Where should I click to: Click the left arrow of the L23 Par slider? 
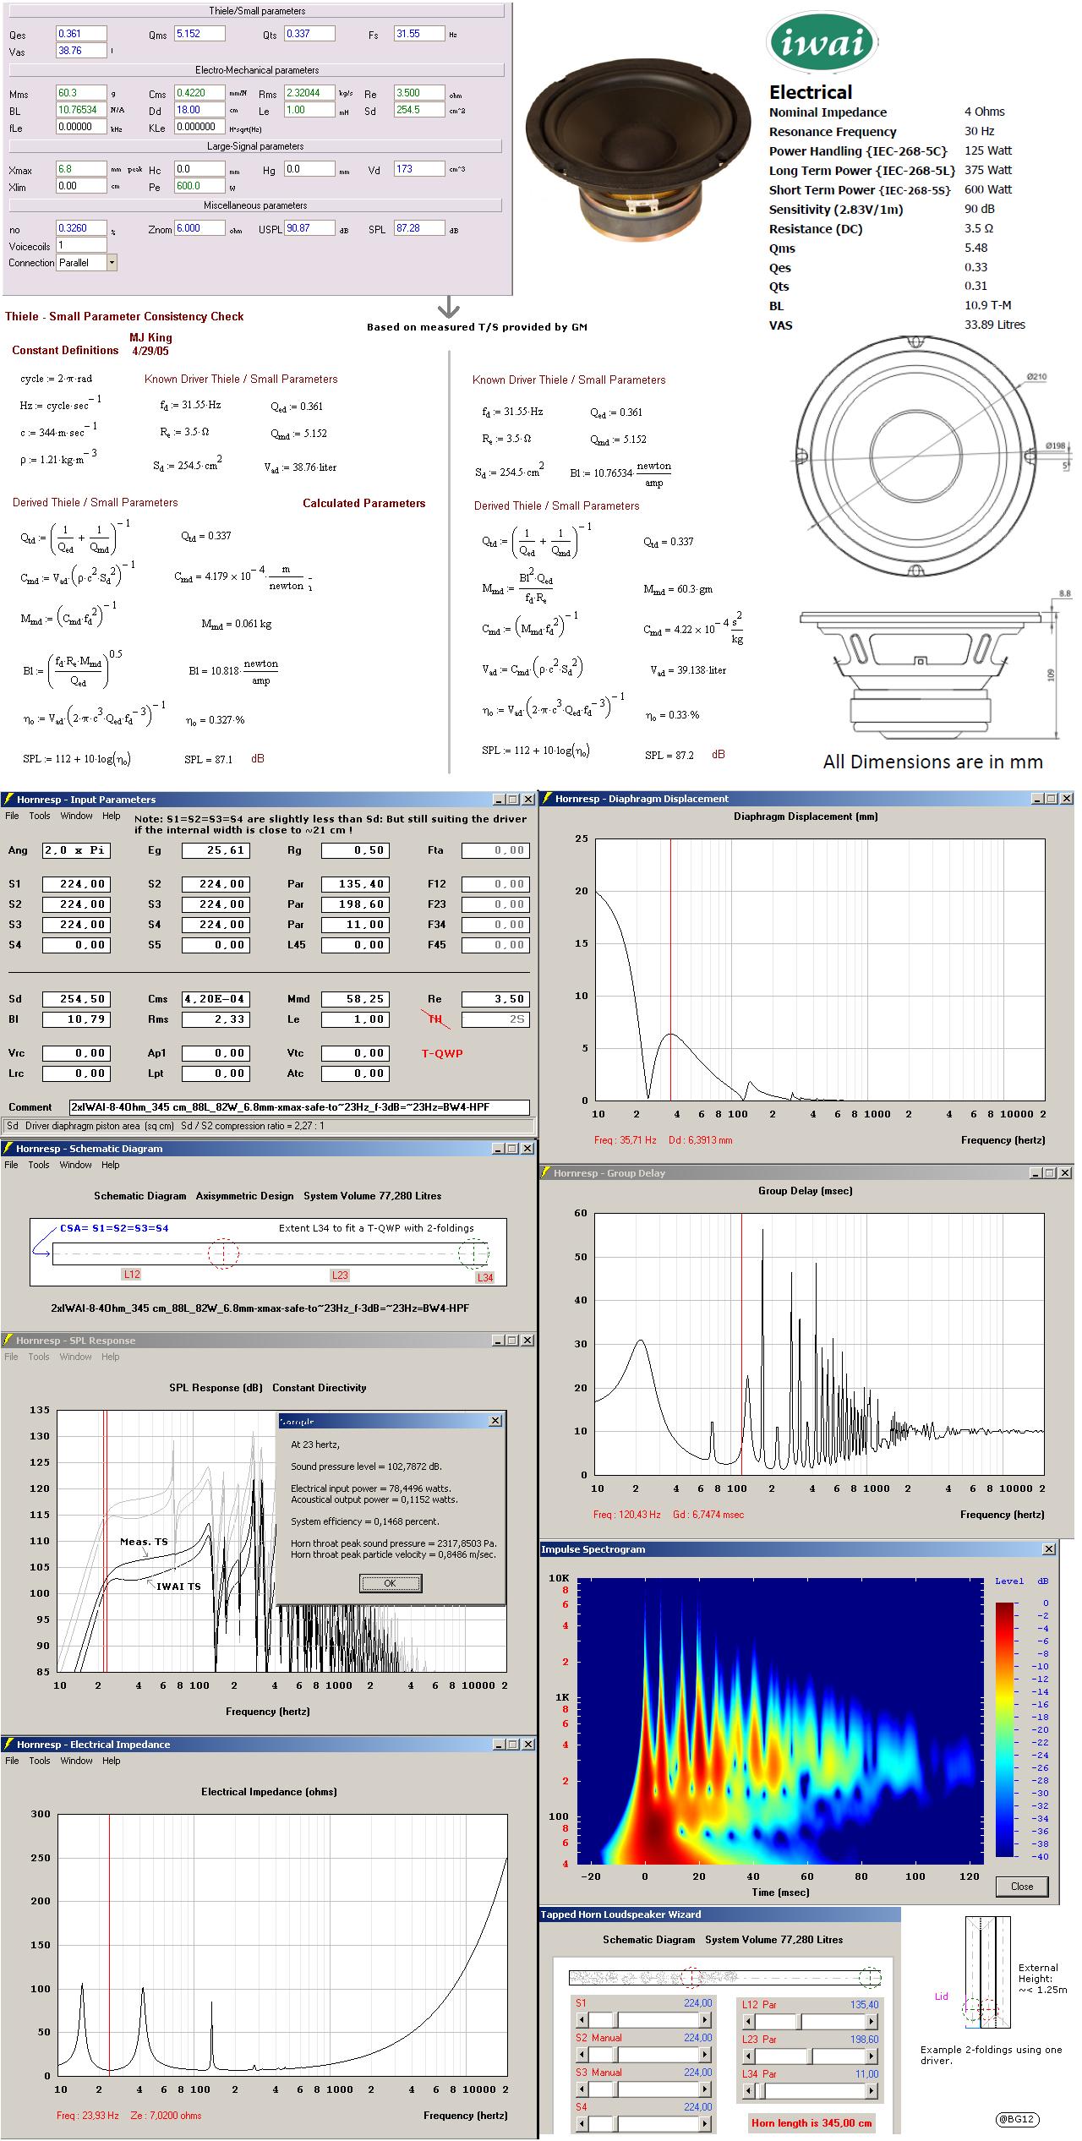click(748, 2056)
